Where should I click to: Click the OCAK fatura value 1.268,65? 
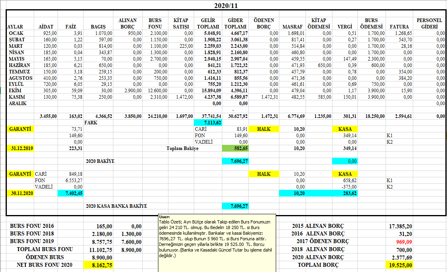coord(403,33)
